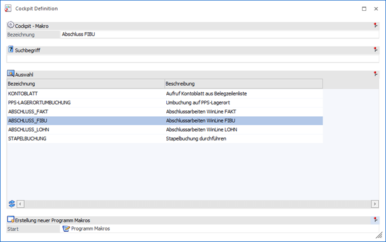Select the KONTOBLATT macro row
This screenshot has width=386, height=242.
[85, 93]
